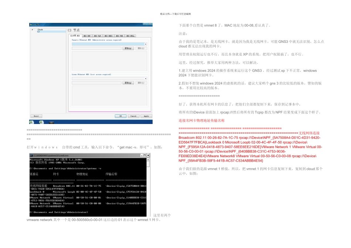Click MAC address 00-50-56-C0-00-01 in cmd

tap(89, 198)
